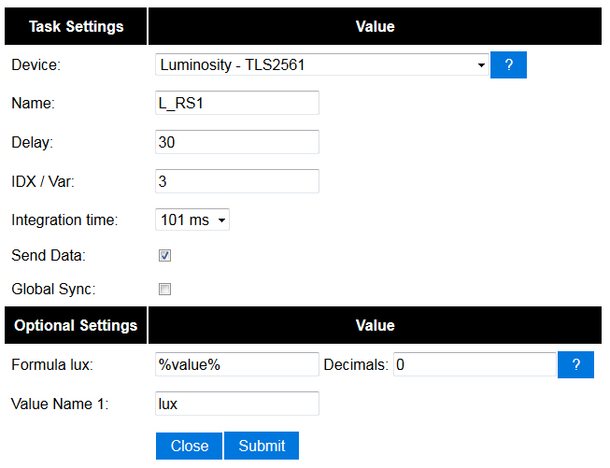Viewport: 610px width, 468px height.
Task: Click the Value Name 1 label
Action: [60, 404]
